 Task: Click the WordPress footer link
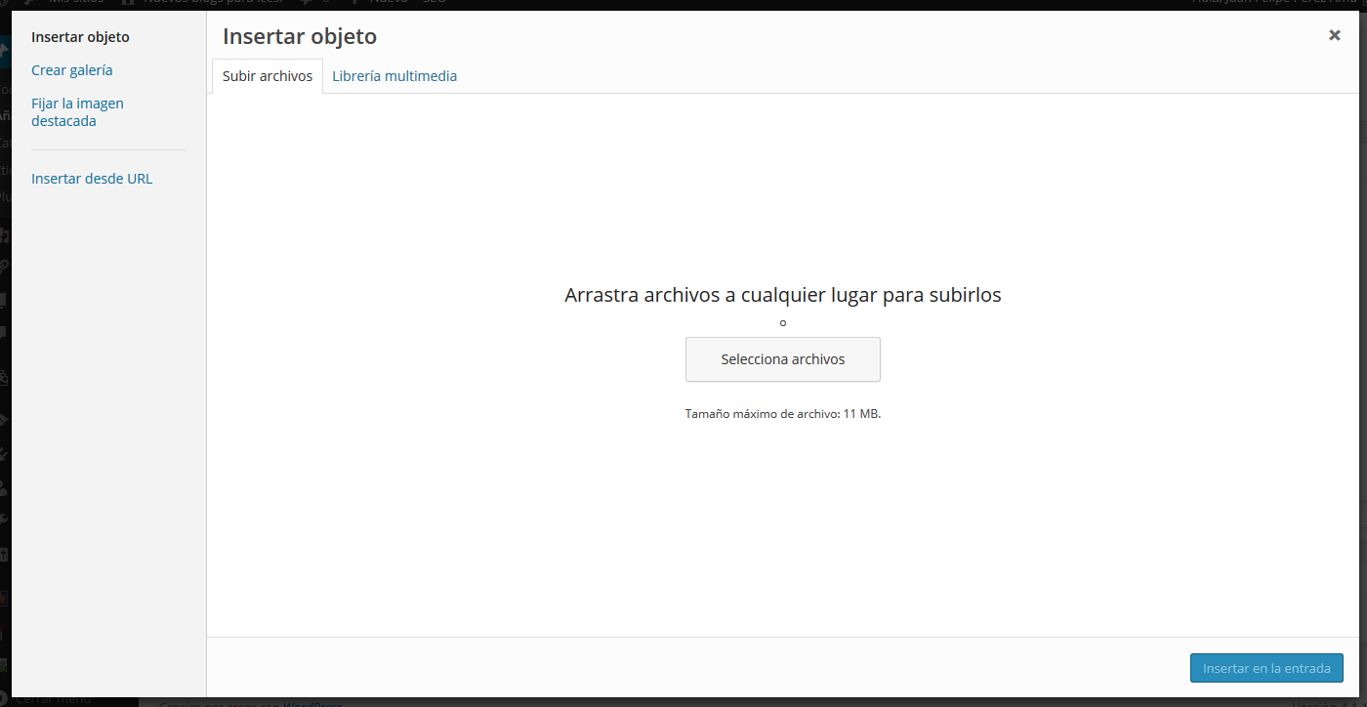pos(313,703)
